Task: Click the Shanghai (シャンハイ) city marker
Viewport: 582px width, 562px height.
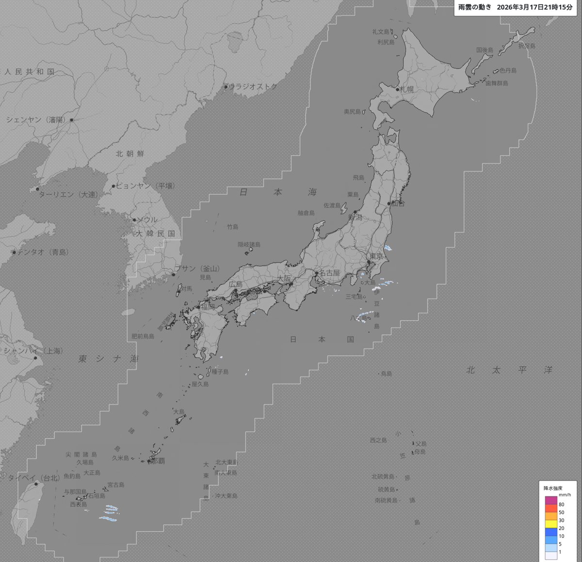Action: point(35,358)
